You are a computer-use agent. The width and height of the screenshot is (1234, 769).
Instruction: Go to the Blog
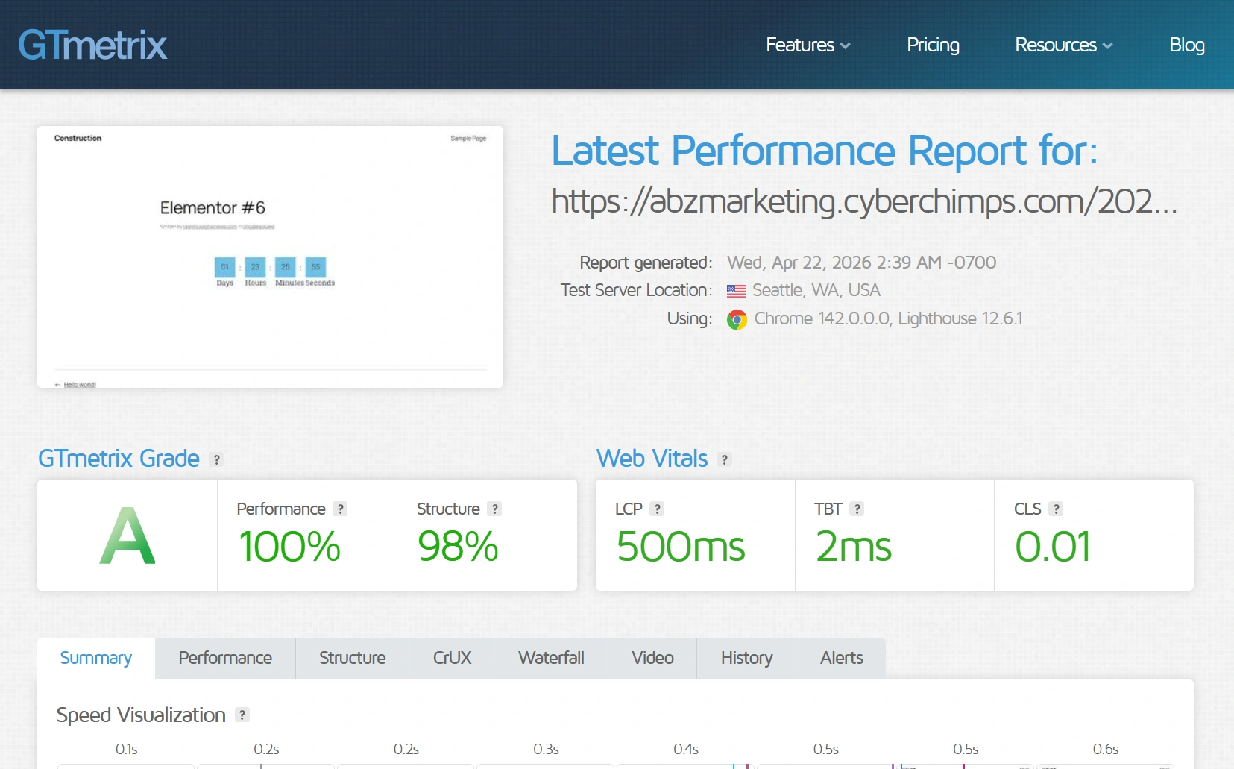pyautogui.click(x=1187, y=45)
